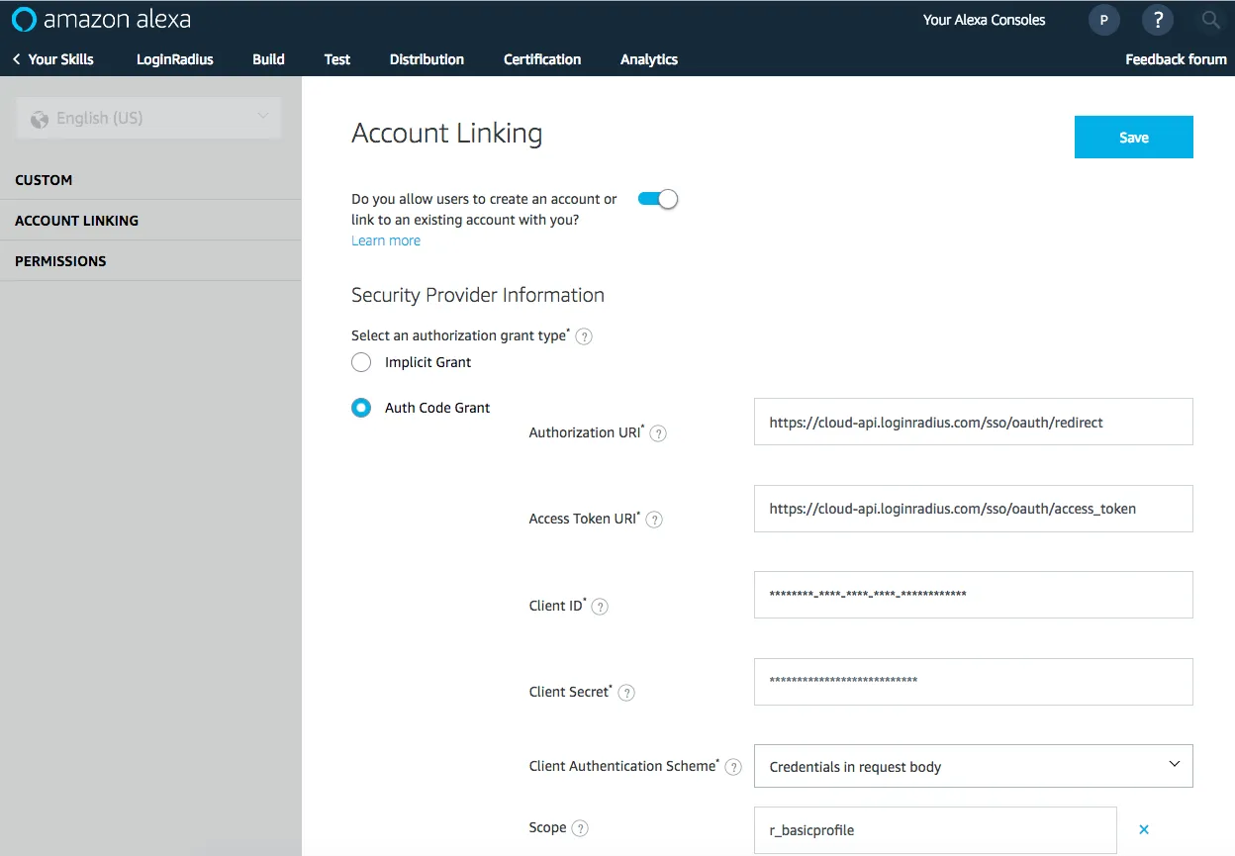Screen dimensions: 1235x856
Task: Click the Client ID help tooltip
Action: (x=600, y=606)
